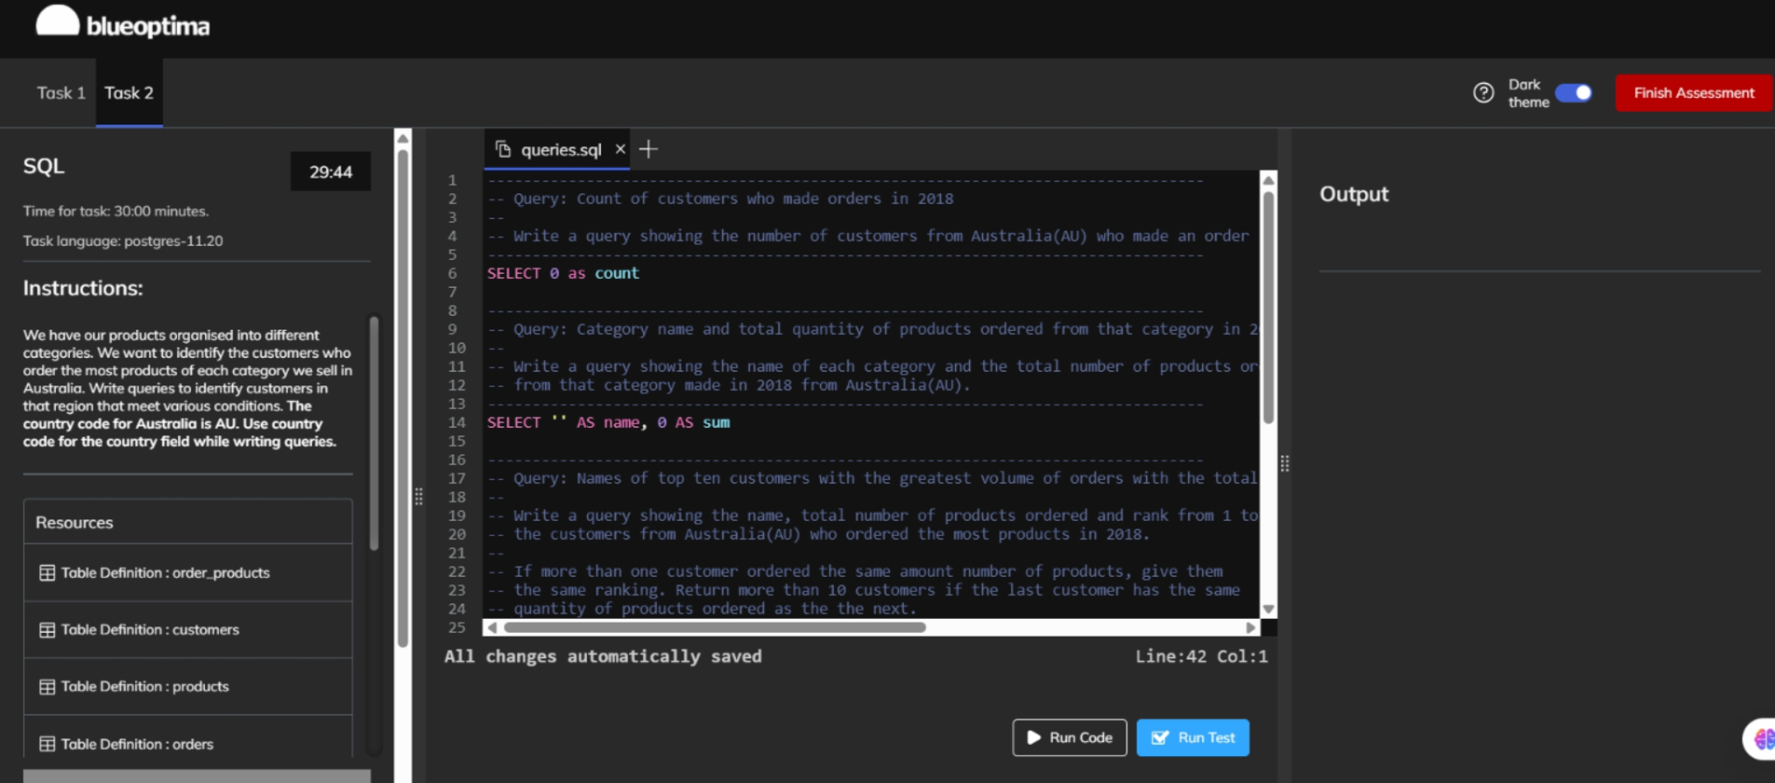The image size is (1775, 783).
Task: Click comment 'Query: Category name and total quantity'
Action: [872, 329]
